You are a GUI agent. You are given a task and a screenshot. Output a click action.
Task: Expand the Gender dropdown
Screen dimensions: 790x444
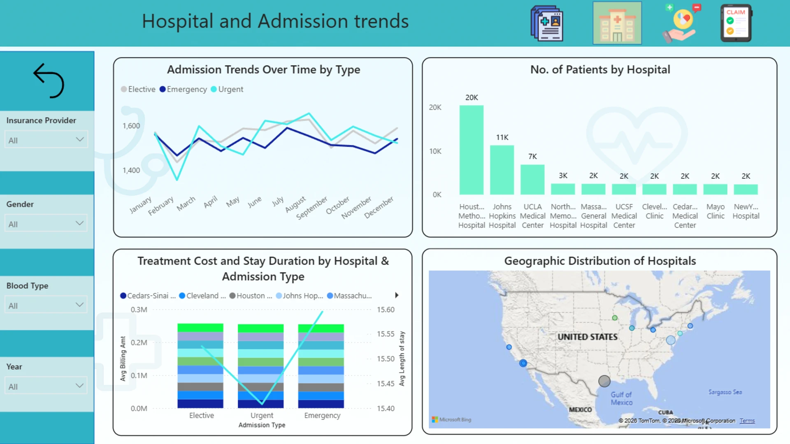(x=46, y=224)
